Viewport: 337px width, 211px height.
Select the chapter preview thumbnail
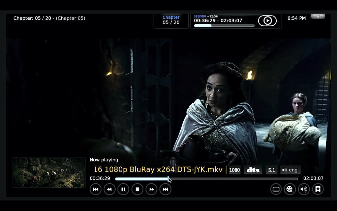pos(49,173)
